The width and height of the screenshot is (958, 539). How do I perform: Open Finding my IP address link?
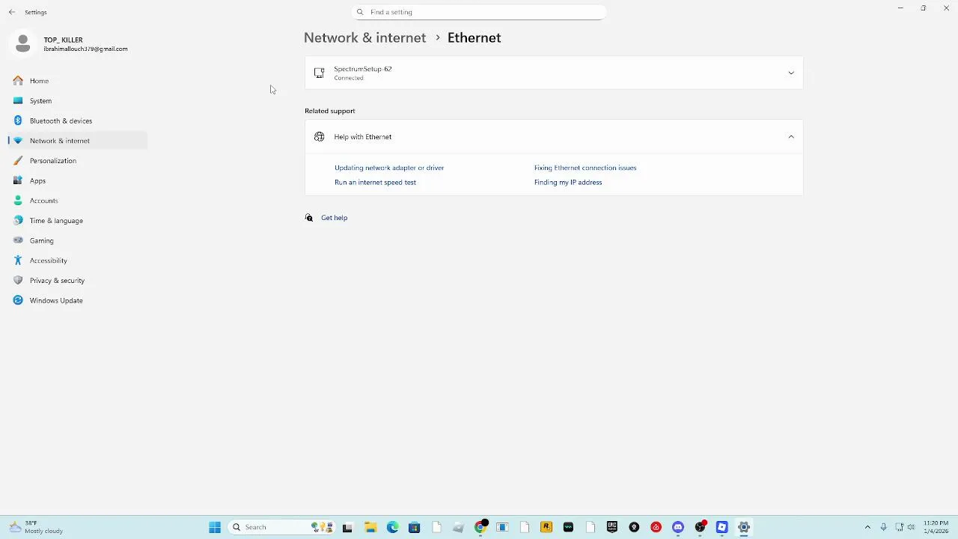(568, 182)
